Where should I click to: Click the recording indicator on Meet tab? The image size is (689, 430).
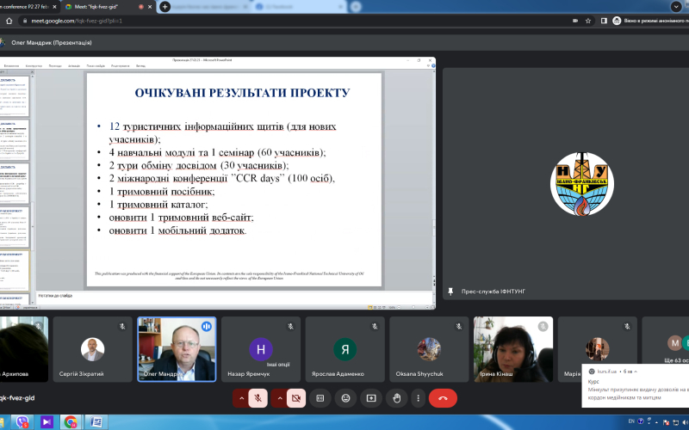pos(141,7)
